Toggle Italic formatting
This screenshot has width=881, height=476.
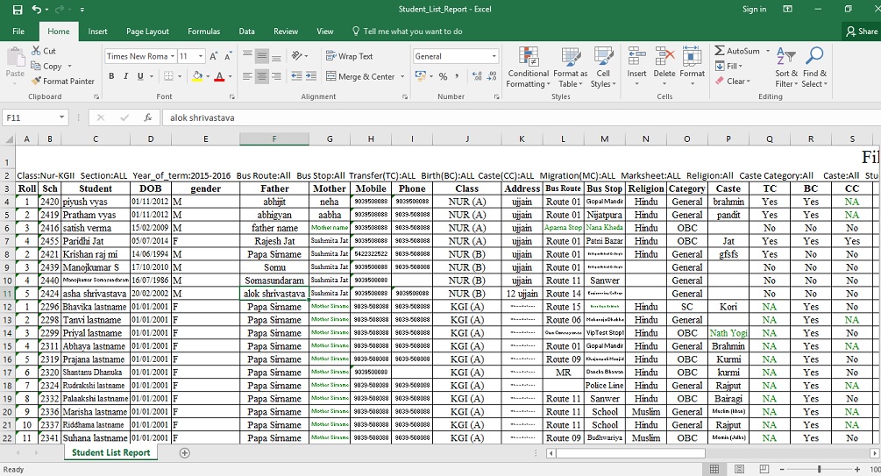126,76
